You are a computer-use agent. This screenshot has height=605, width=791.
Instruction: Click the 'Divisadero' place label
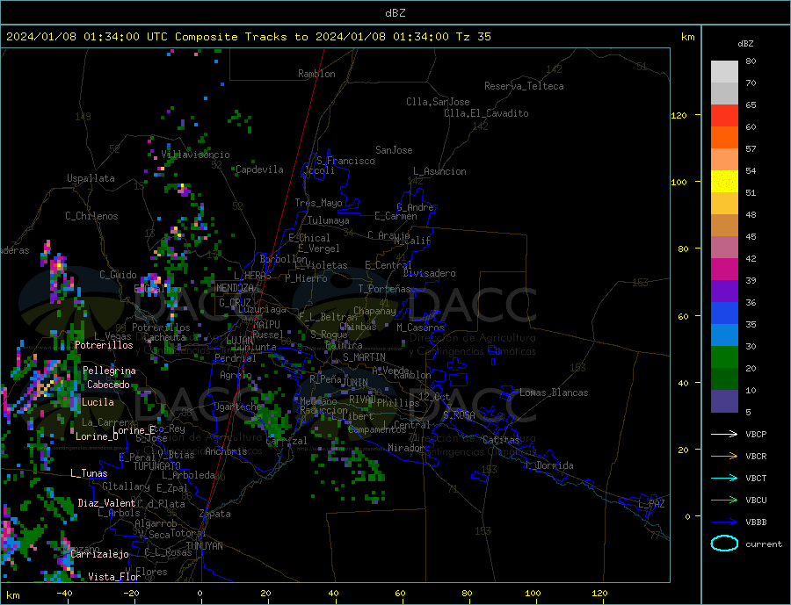pos(429,273)
